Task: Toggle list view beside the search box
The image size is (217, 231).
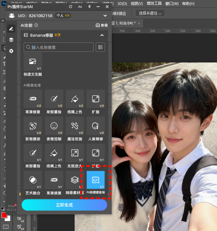Action: point(100,47)
